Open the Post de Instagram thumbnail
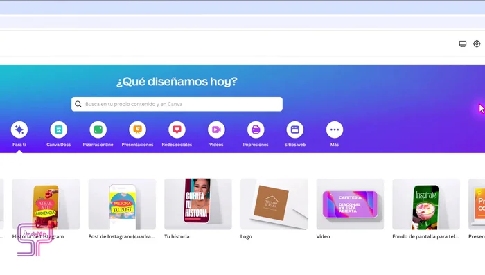 tap(122, 204)
